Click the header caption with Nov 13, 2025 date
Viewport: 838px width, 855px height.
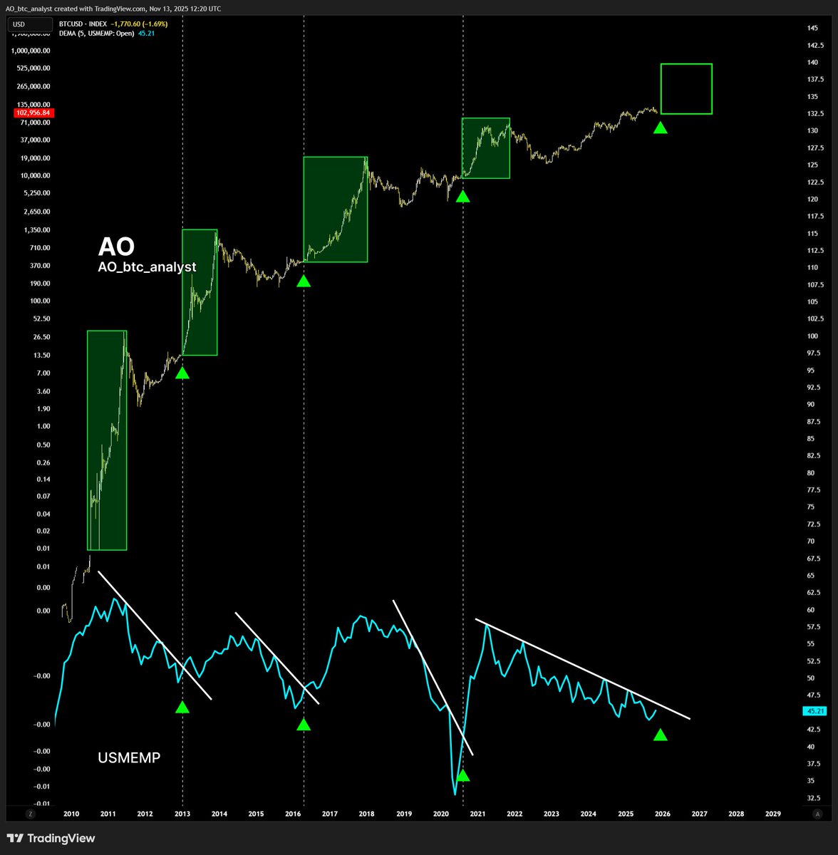[x=114, y=8]
